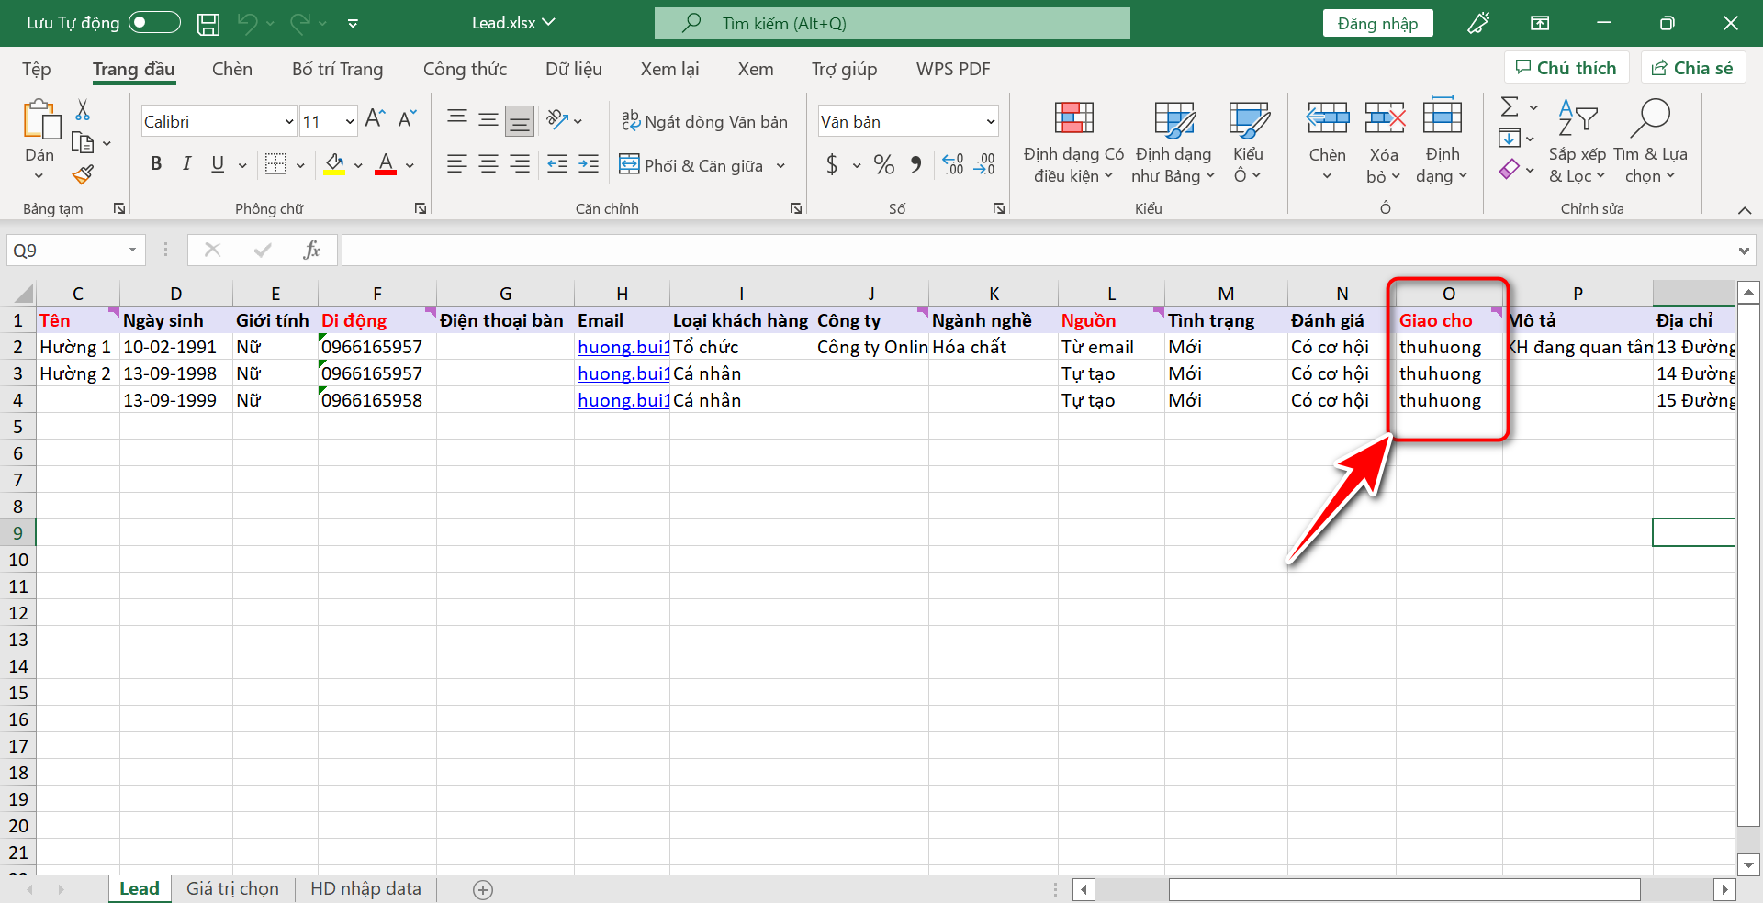Open the font color dropdown arrow
The height and width of the screenshot is (903, 1763).
coord(410,166)
